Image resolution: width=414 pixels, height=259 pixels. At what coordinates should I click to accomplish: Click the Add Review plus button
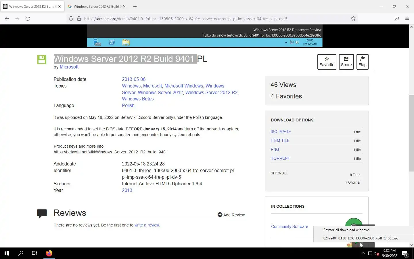[x=231, y=215]
